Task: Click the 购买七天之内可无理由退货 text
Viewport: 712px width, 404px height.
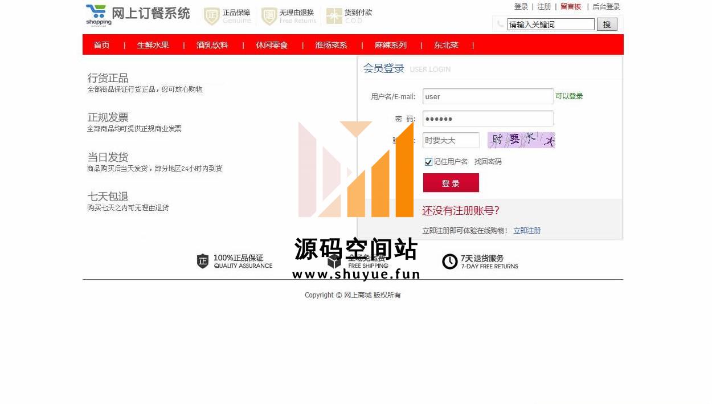Action: click(128, 208)
